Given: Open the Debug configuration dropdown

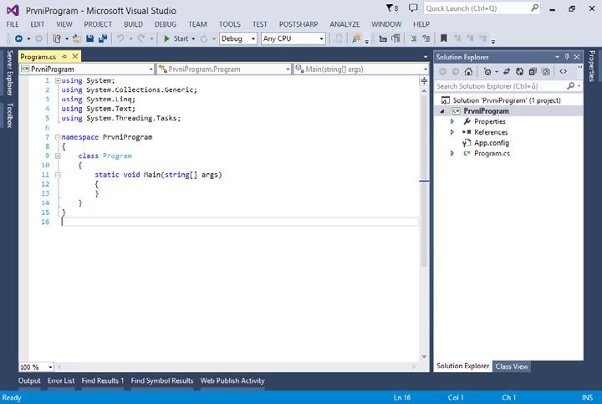Looking at the screenshot, I should pos(238,38).
